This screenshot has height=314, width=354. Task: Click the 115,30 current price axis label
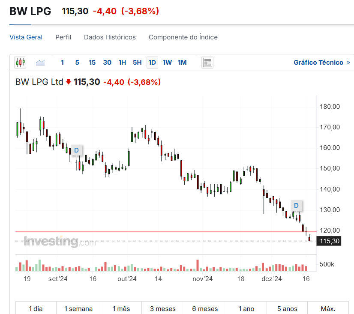(329, 241)
